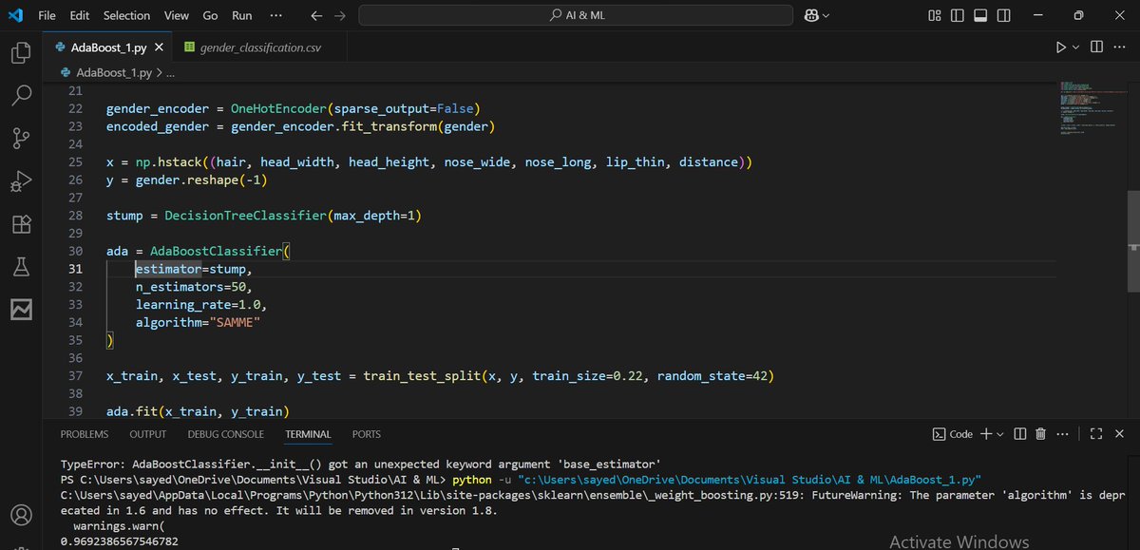Screen dimensions: 1140x550
Task: Click TypeError message in terminal
Action: (x=360, y=465)
